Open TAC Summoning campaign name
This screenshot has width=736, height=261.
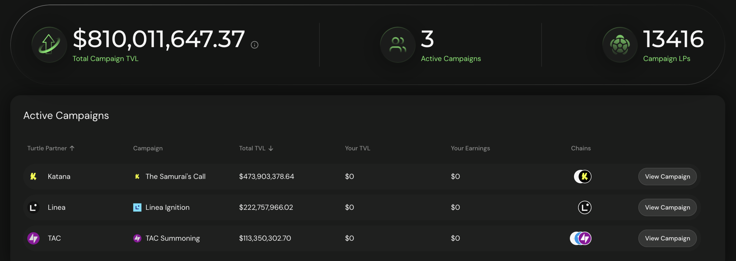tap(172, 238)
